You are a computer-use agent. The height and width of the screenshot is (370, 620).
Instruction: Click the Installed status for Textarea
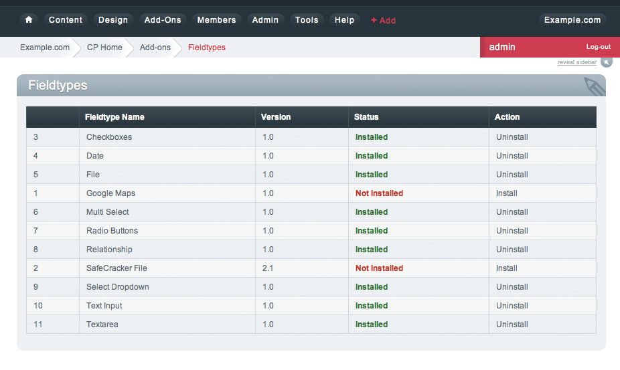pos(372,324)
